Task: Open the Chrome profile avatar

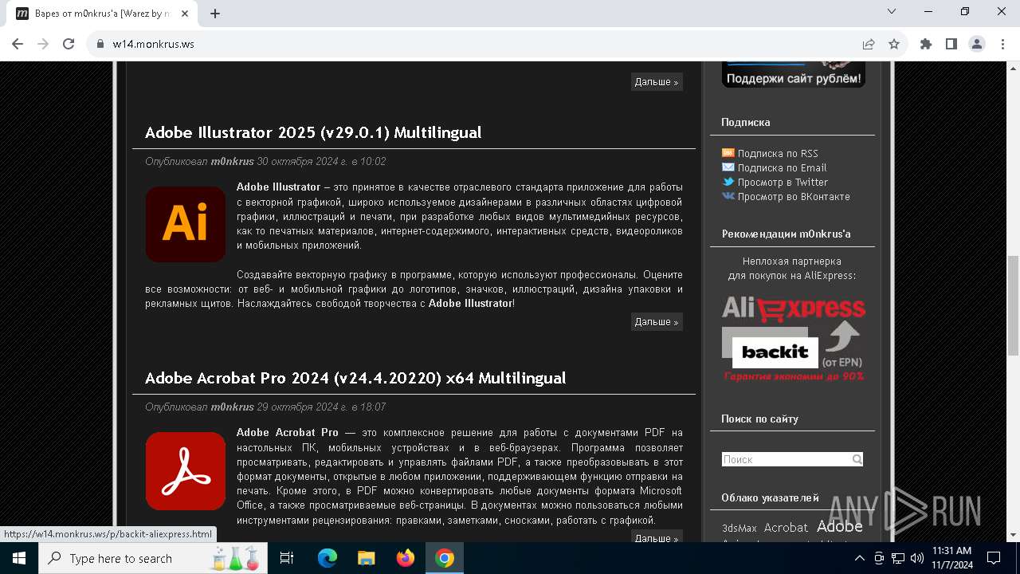Action: 977,44
